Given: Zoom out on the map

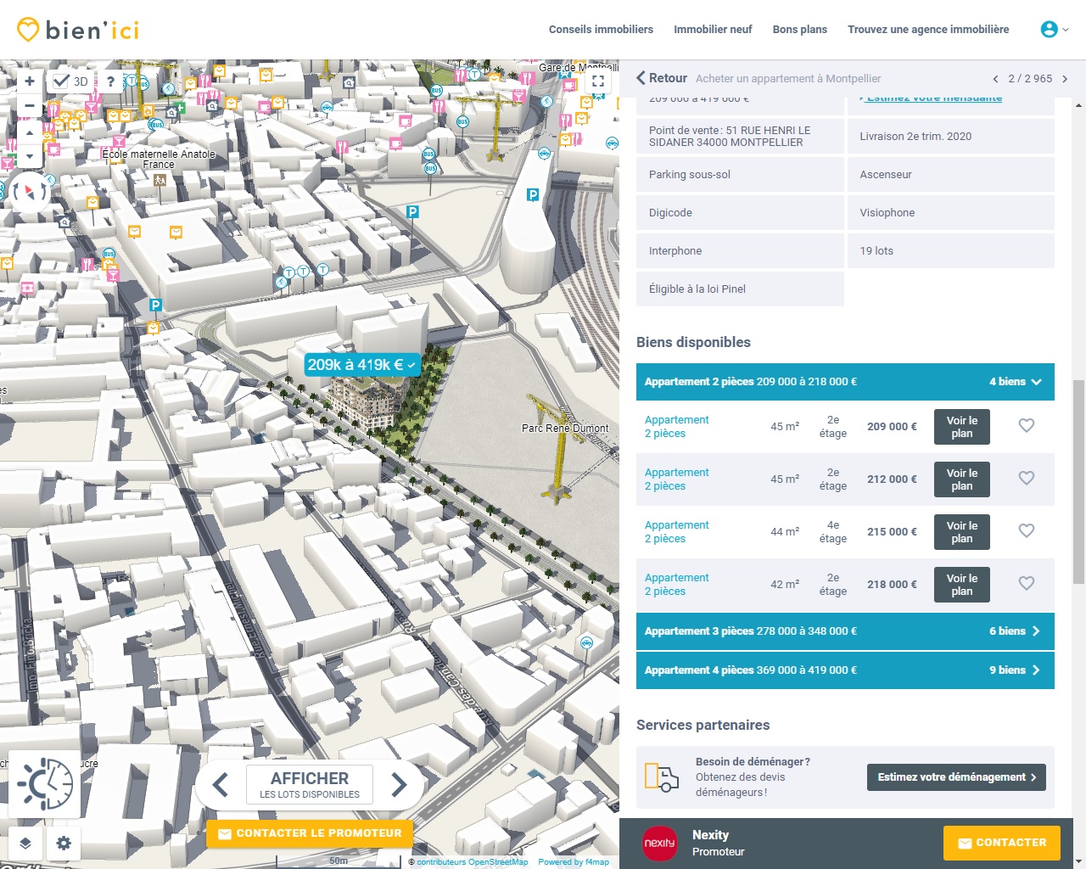Looking at the screenshot, I should [30, 106].
